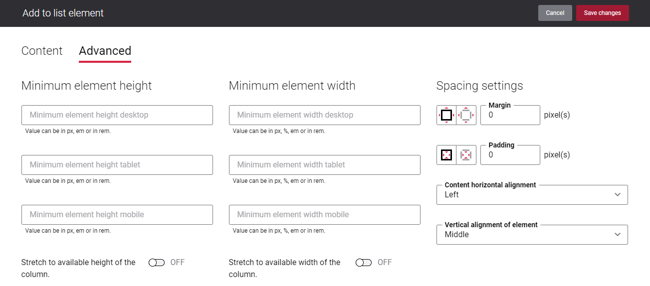650x286 pixels.
Task: Click the Minimum element height mobile field
Action: [x=117, y=215]
